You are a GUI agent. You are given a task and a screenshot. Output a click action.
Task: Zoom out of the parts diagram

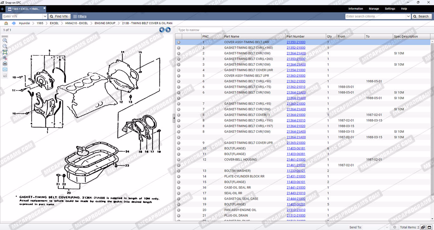point(5,46)
